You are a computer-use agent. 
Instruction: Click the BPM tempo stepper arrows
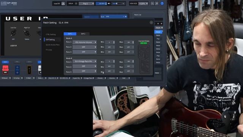coord(106,3)
